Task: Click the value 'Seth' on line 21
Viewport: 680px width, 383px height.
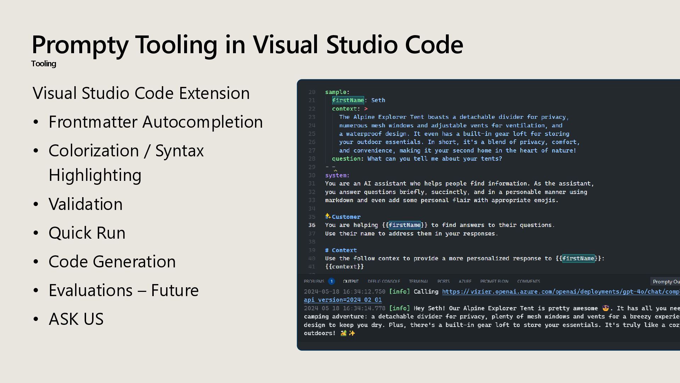Action: click(378, 100)
